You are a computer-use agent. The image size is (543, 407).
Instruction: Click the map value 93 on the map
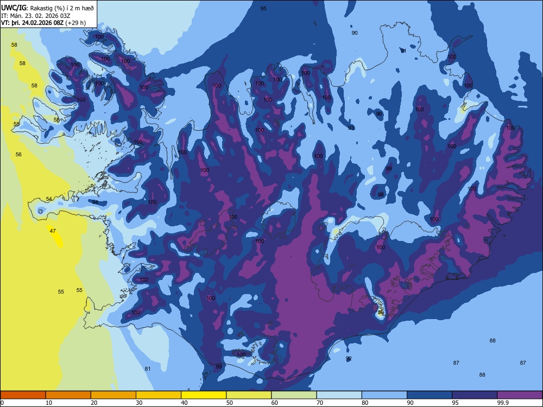coord(351,128)
